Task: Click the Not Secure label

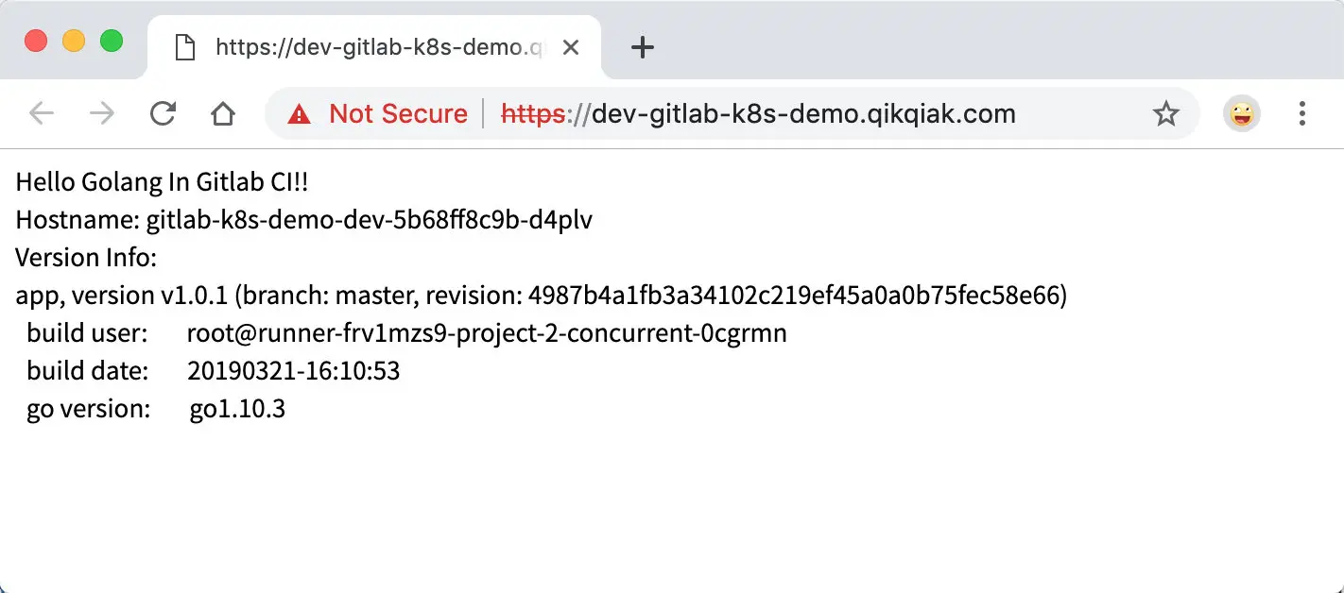Action: click(398, 114)
